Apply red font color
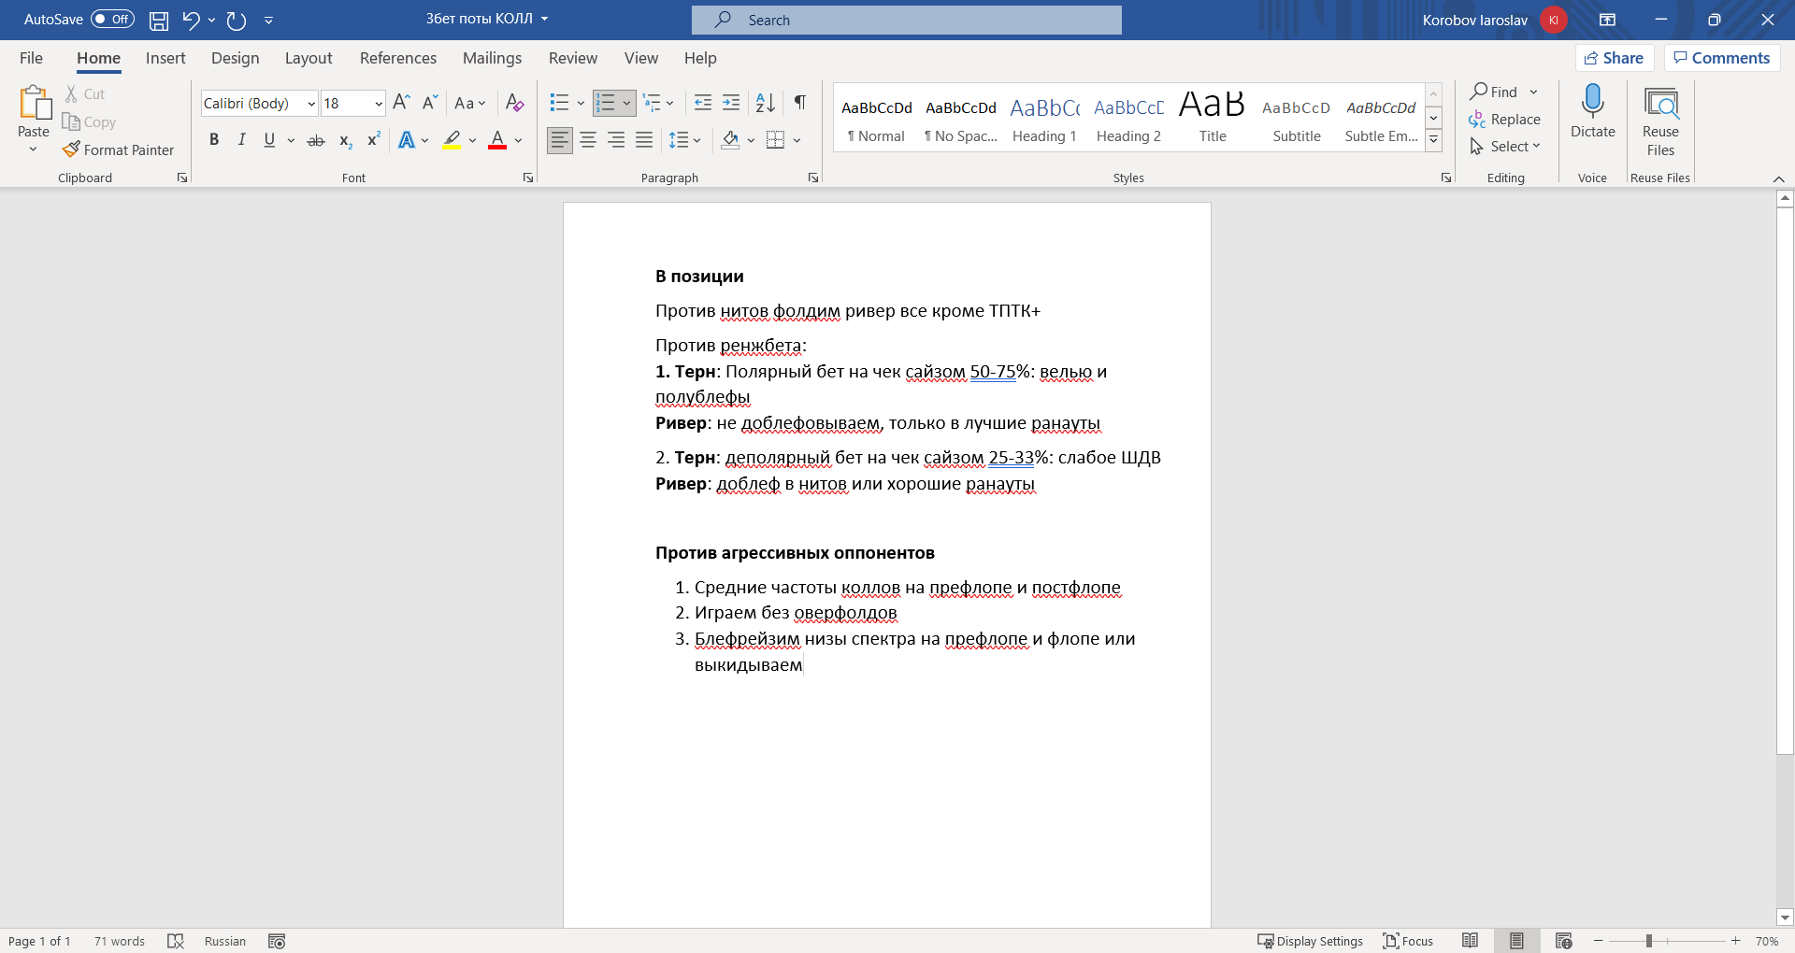Image resolution: width=1795 pixels, height=953 pixels. click(x=497, y=140)
